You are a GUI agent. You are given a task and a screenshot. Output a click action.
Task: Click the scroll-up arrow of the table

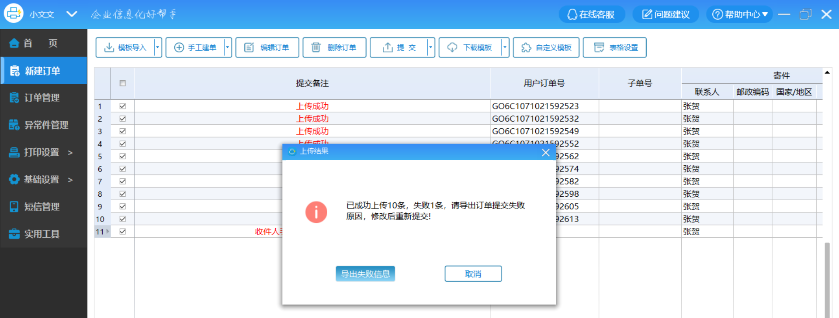pos(827,72)
